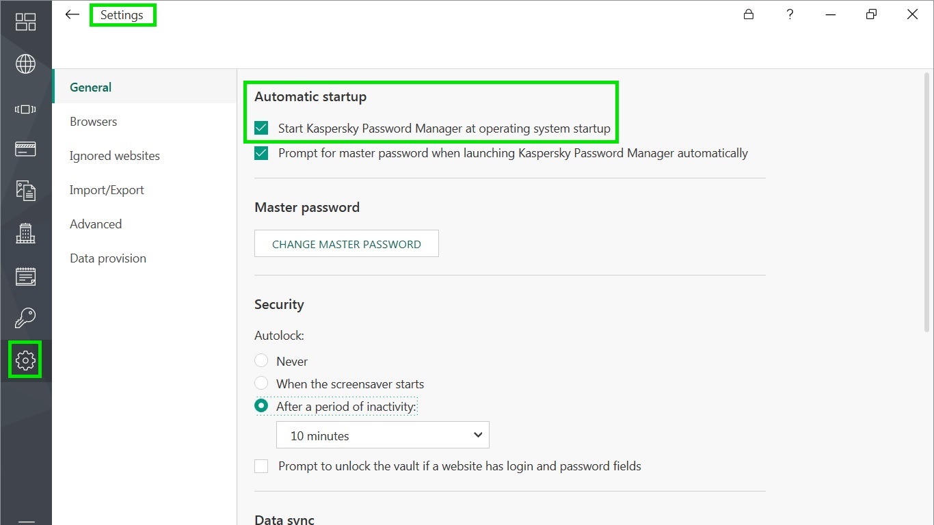
Task: Open help with question mark icon
Action: click(x=790, y=14)
